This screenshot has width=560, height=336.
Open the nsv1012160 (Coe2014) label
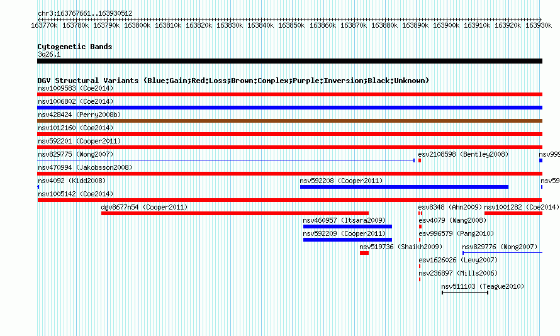[76, 128]
